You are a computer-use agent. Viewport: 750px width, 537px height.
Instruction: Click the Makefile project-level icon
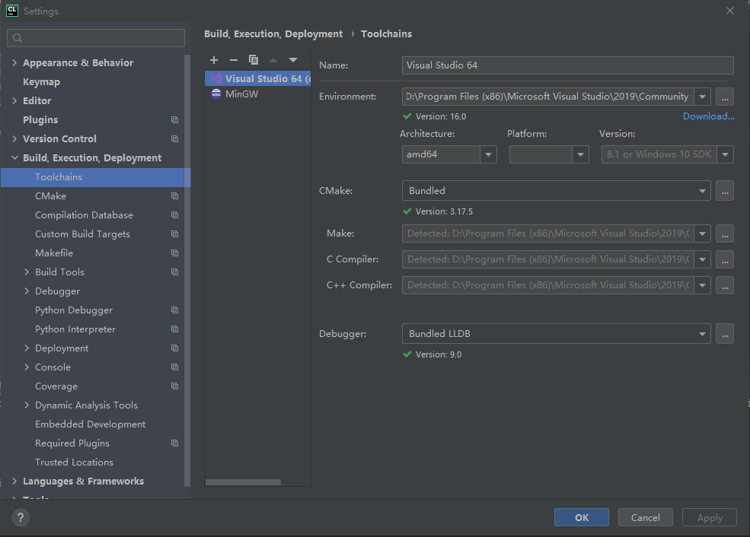tap(174, 253)
